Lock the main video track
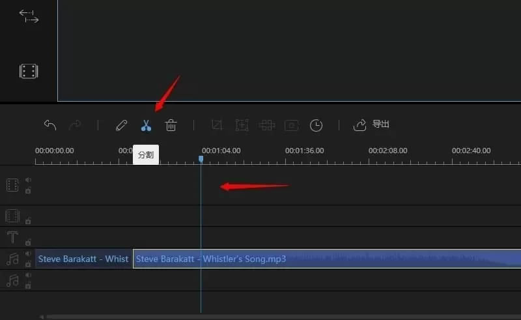The image size is (521, 320). (x=28, y=190)
